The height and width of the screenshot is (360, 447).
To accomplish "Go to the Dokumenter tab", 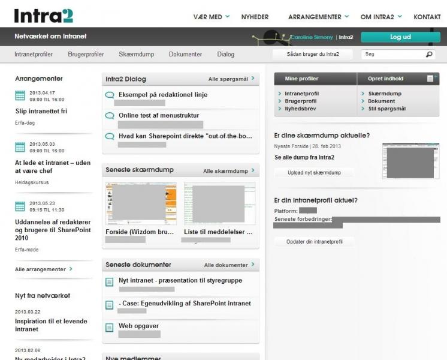I will point(185,55).
